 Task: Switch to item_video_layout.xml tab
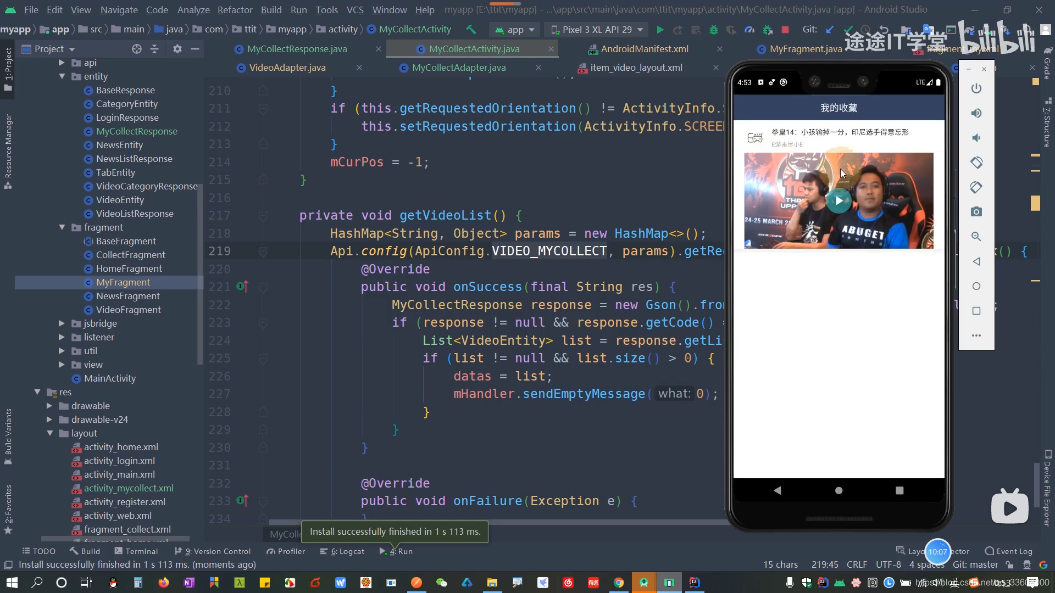pyautogui.click(x=636, y=68)
